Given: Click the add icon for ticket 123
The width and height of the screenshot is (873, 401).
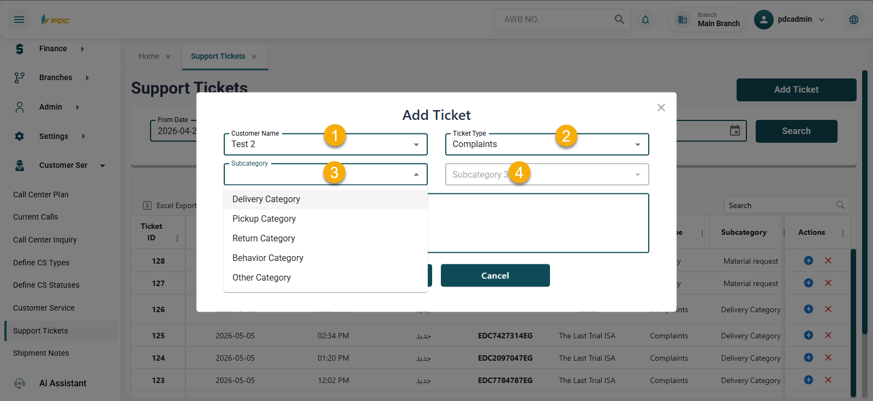Looking at the screenshot, I should (x=809, y=380).
